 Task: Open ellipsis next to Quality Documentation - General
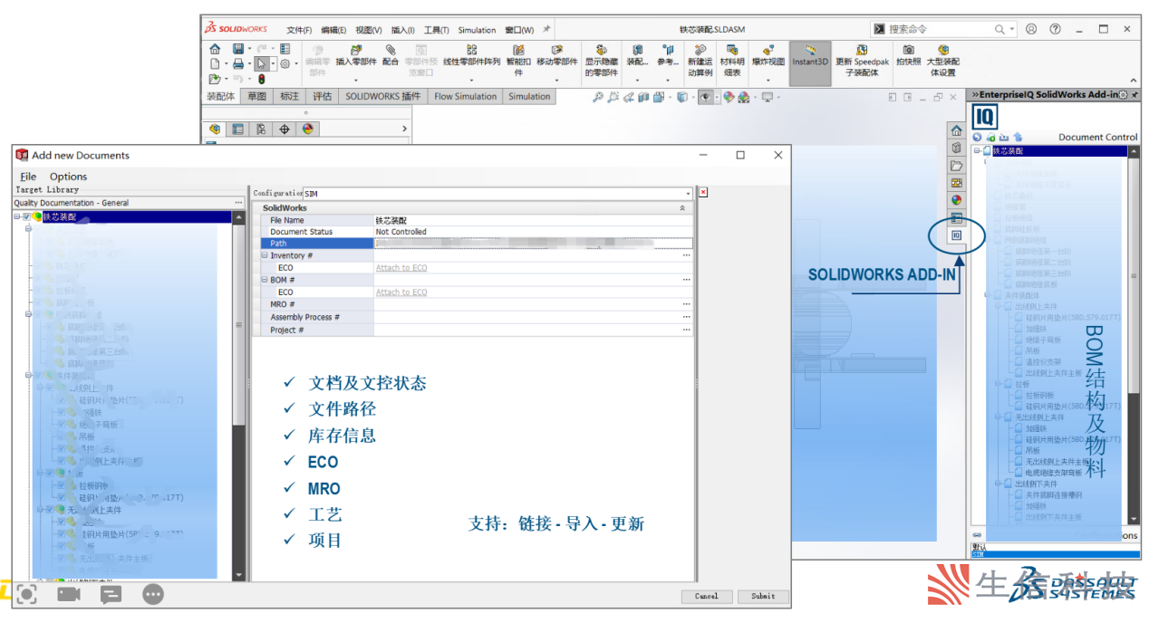[x=238, y=203]
